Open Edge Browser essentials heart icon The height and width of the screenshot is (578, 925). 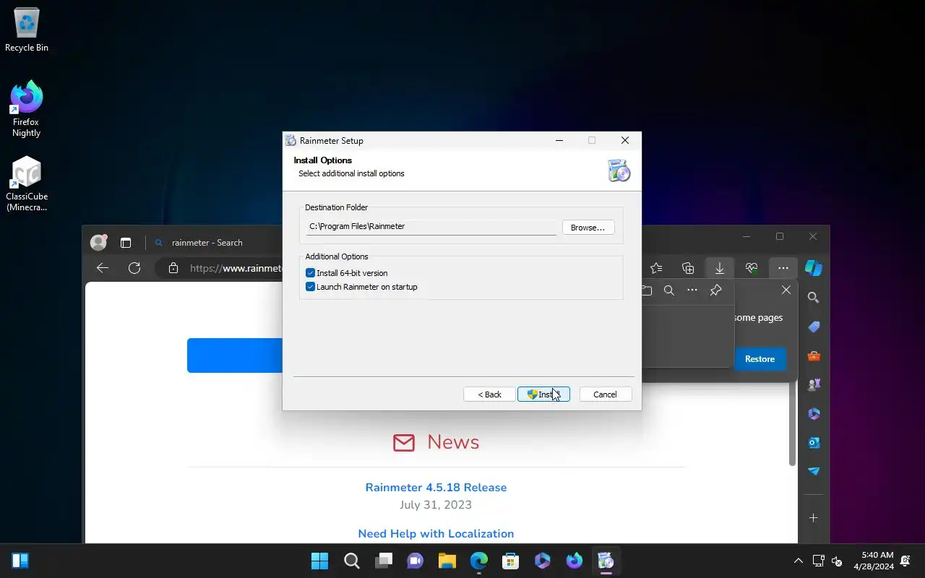click(x=752, y=268)
